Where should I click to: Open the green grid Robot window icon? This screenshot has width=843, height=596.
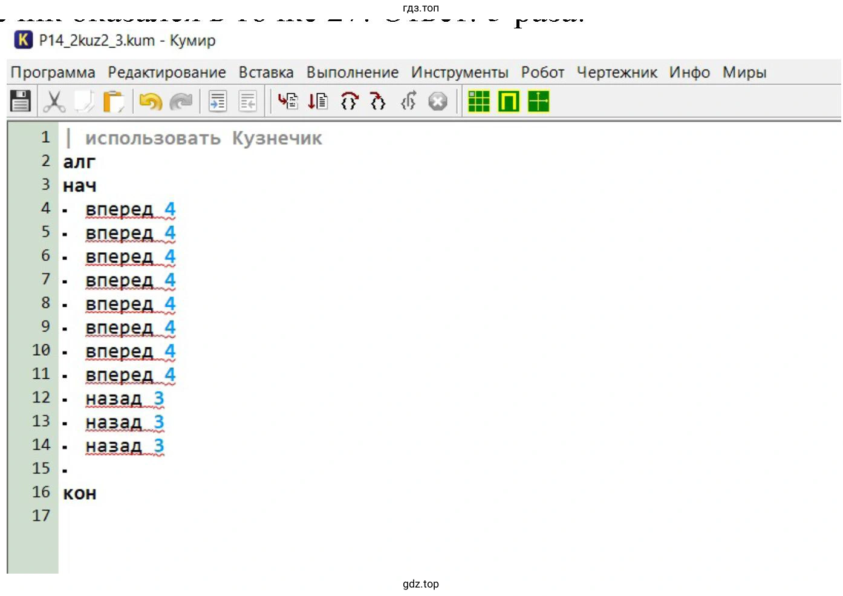click(478, 101)
